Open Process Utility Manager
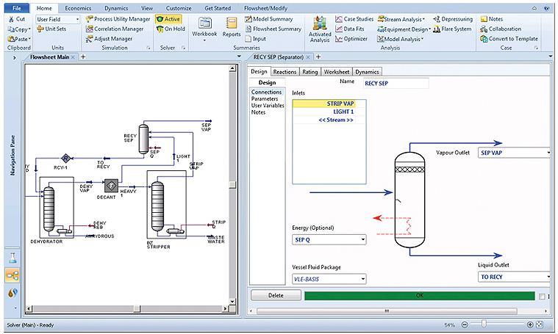 tap(118, 19)
